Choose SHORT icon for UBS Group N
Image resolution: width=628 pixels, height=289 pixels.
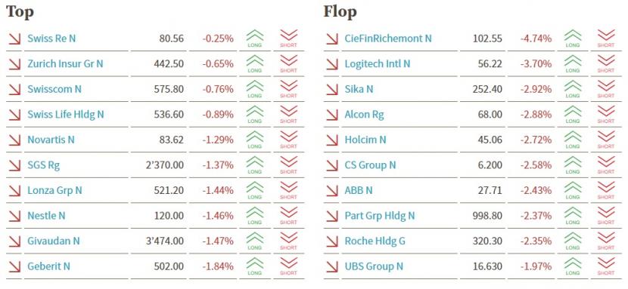click(x=606, y=266)
